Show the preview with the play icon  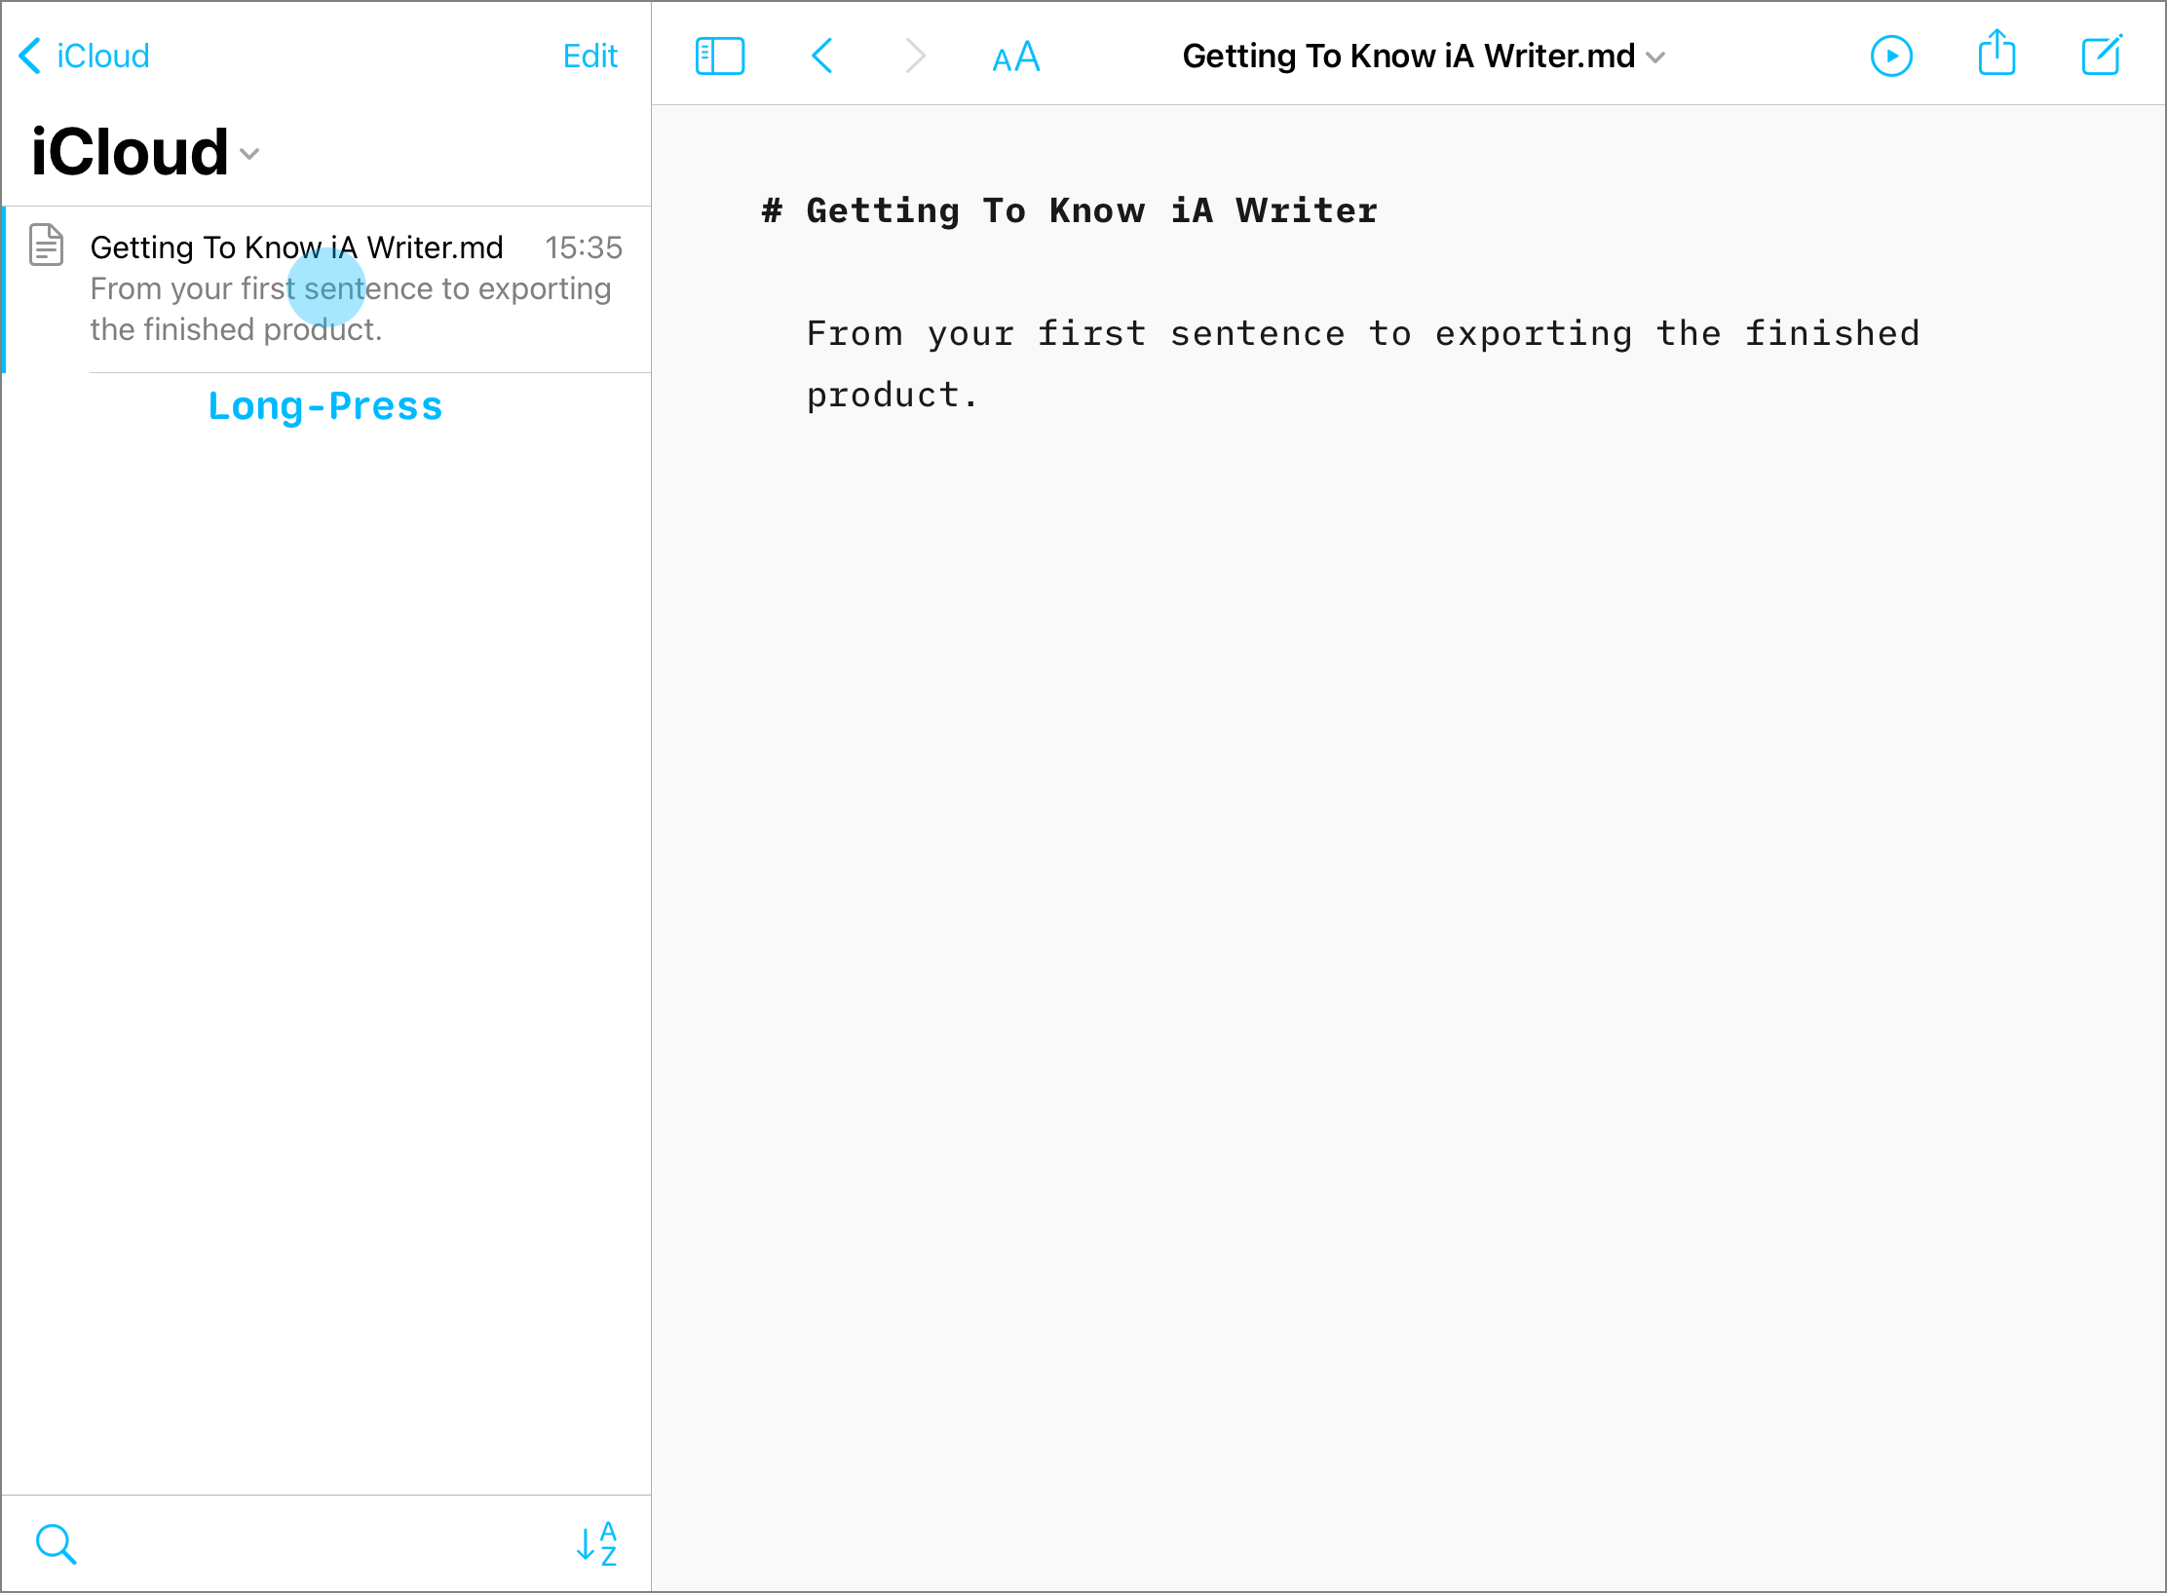(x=1891, y=57)
